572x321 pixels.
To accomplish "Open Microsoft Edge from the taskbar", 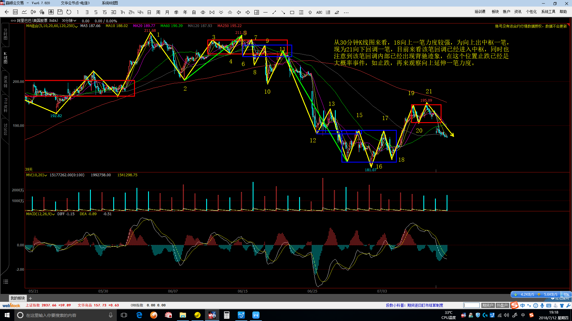I will click(139, 315).
